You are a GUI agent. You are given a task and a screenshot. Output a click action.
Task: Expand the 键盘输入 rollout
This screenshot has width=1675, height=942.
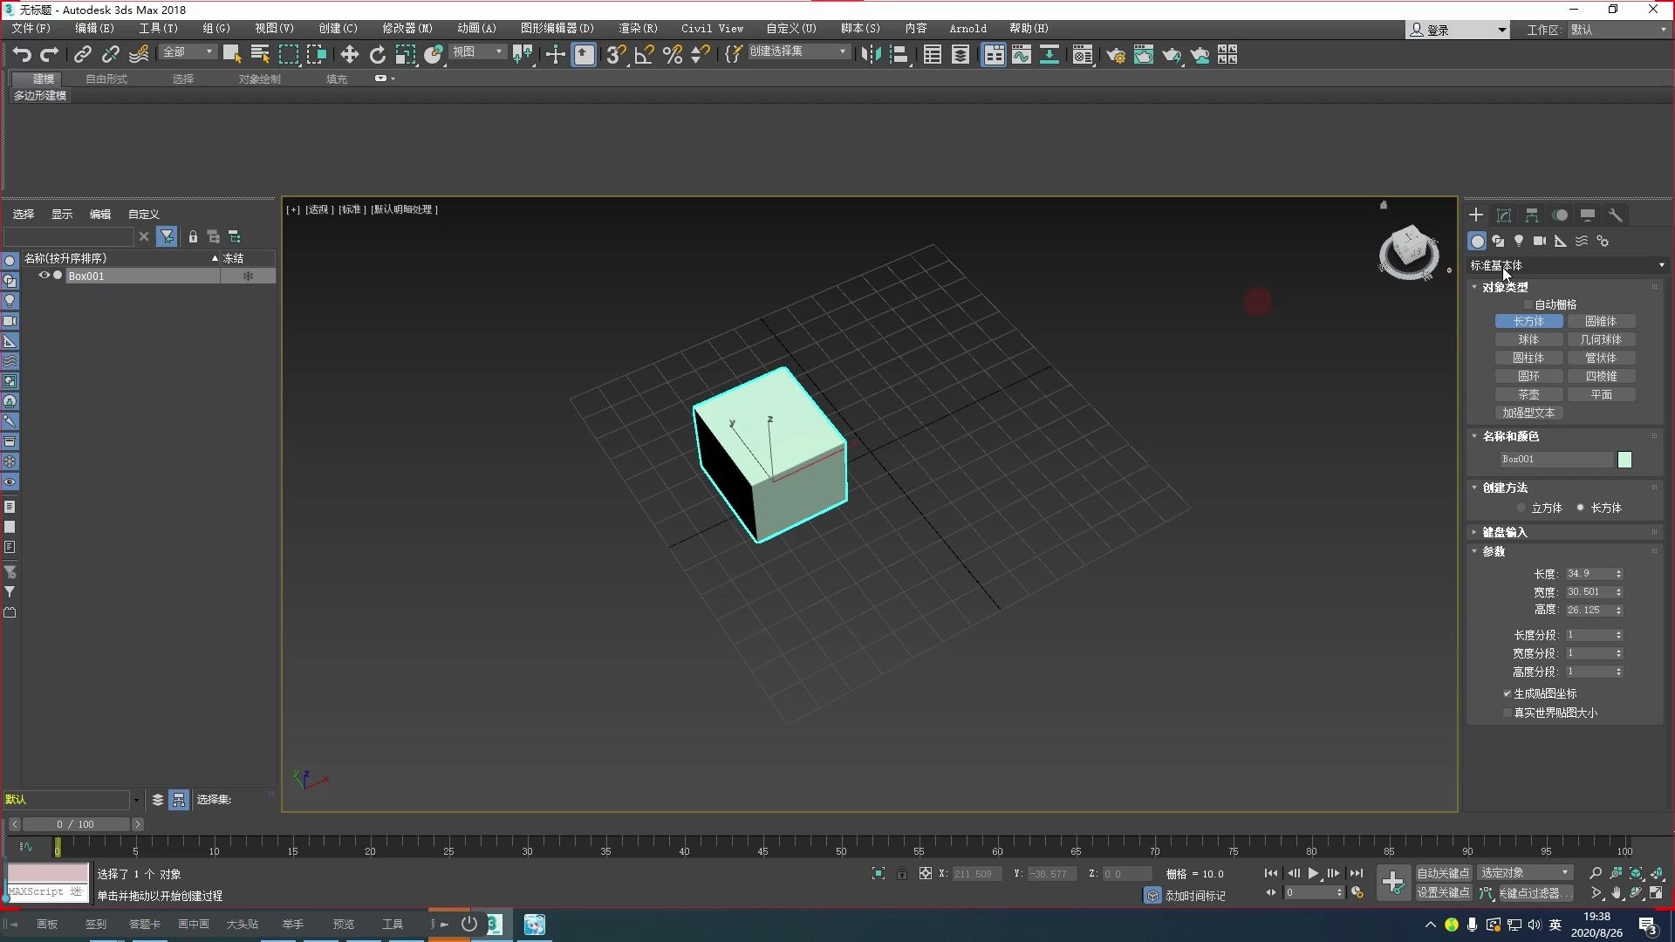pos(1504,532)
